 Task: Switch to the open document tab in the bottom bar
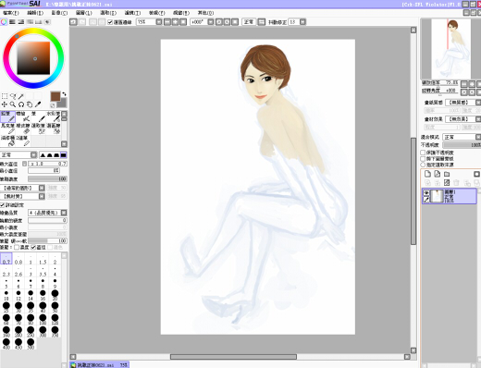(x=99, y=365)
